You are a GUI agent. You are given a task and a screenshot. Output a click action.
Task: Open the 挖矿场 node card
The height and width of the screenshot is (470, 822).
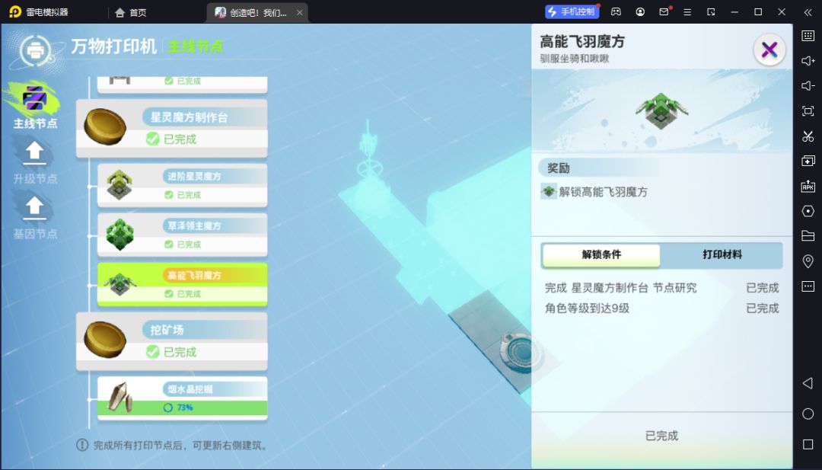point(172,341)
